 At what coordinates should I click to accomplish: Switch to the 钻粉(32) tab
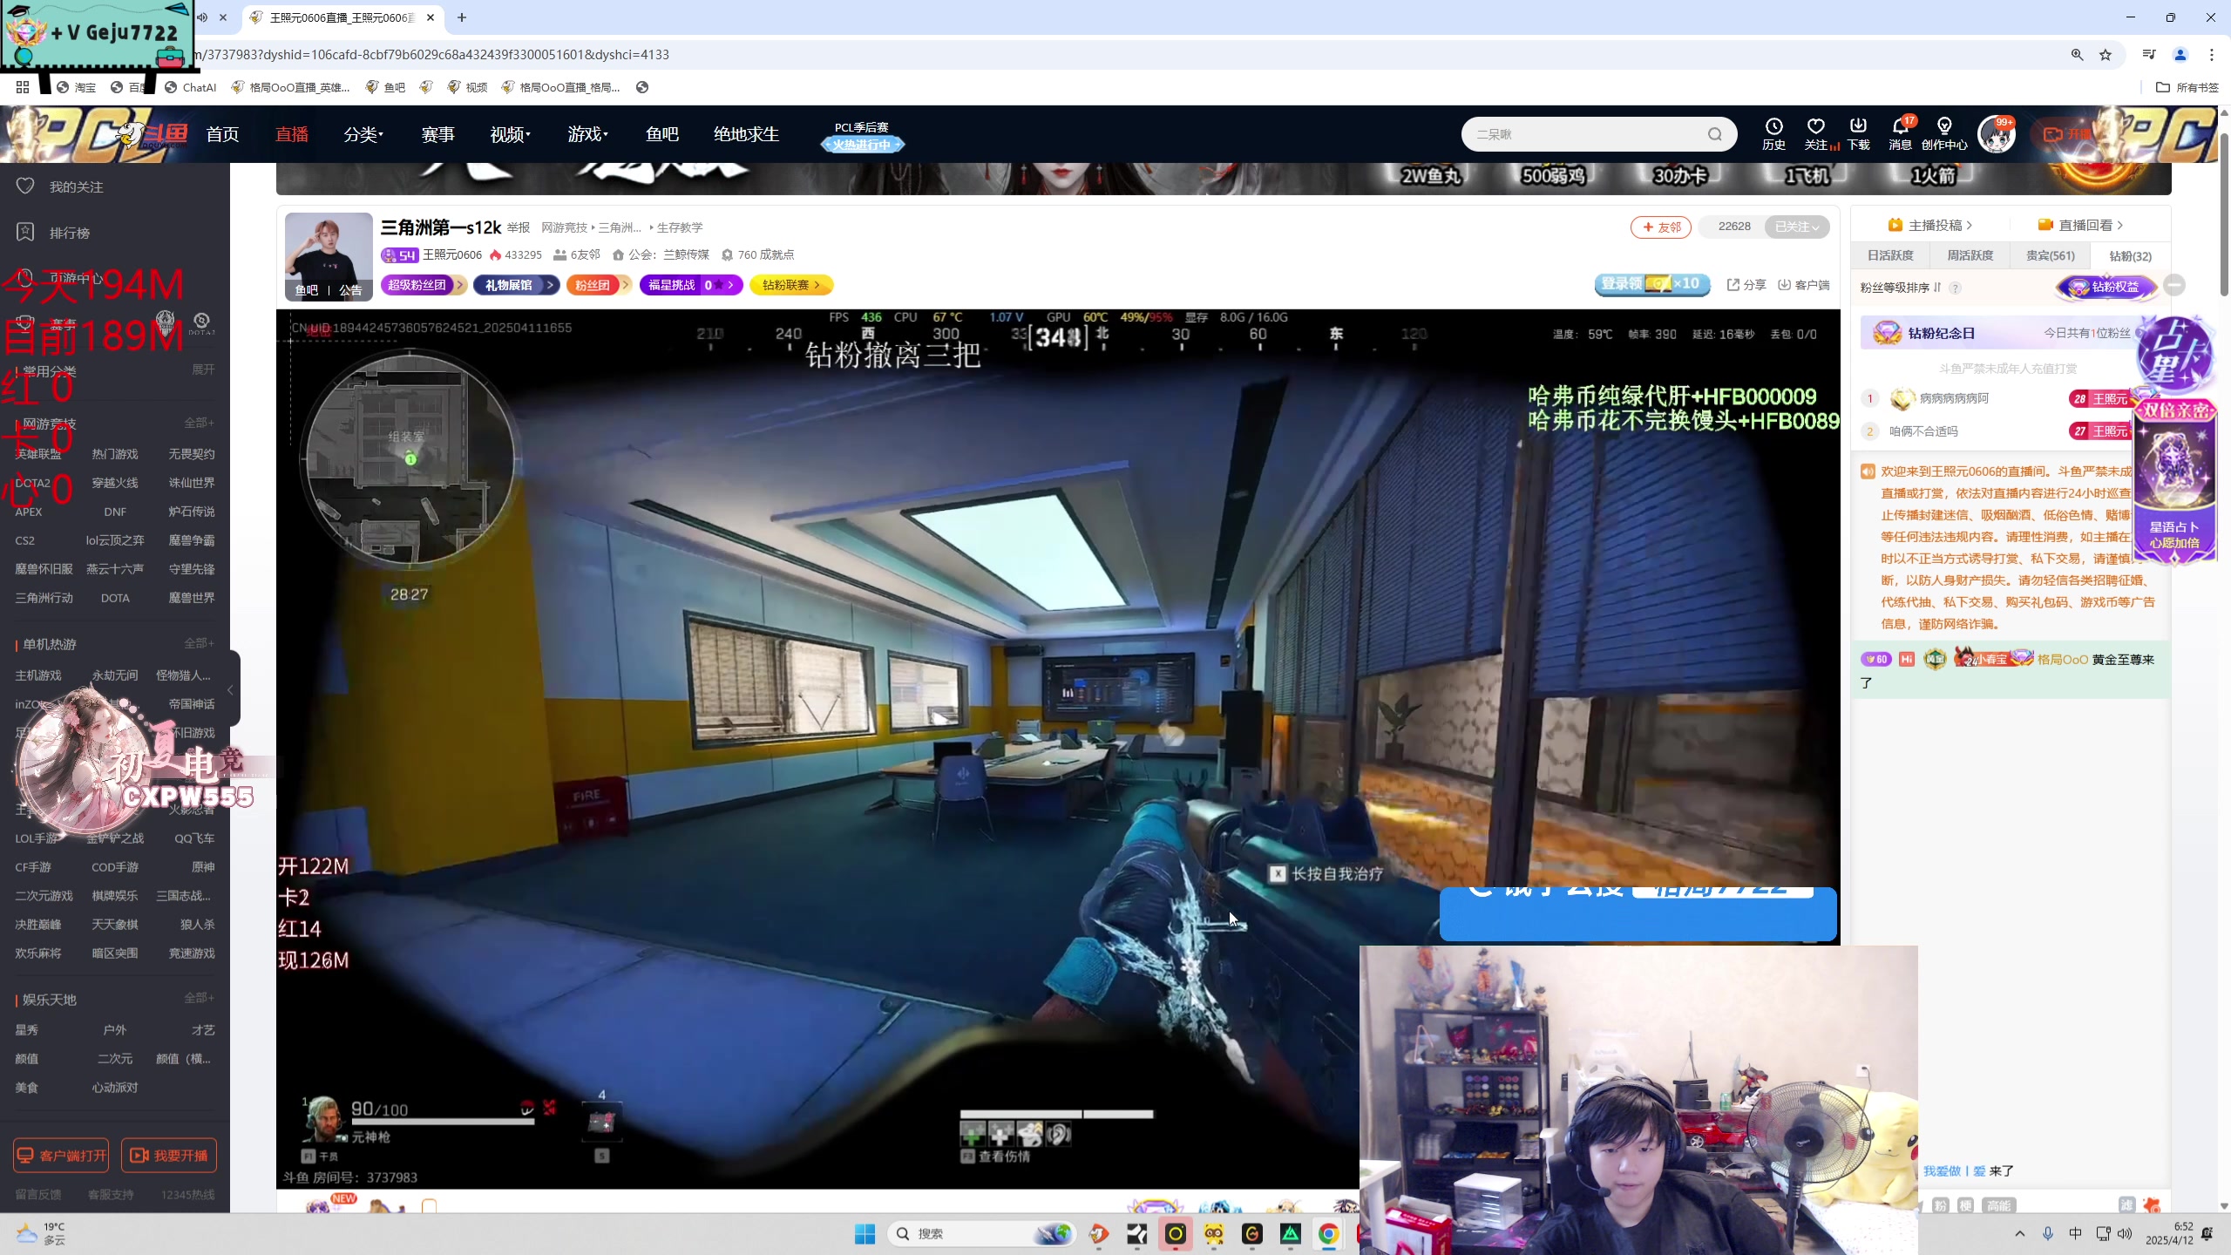coord(2130,256)
